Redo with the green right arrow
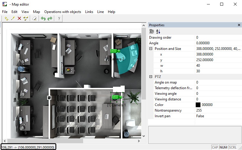242x150 pixels. tap(50, 19)
